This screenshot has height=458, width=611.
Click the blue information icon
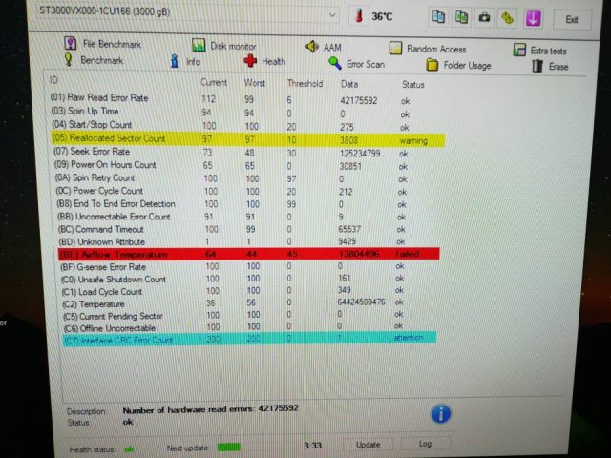pos(440,413)
